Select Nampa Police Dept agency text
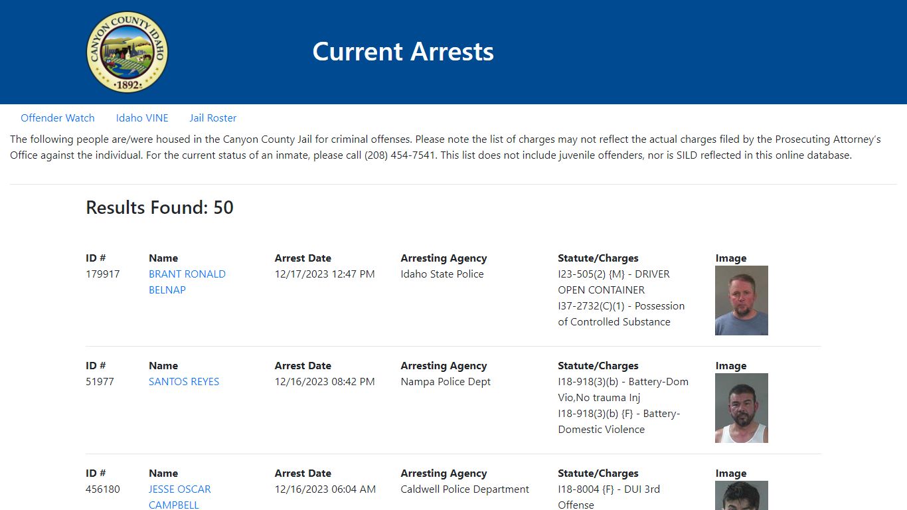907x510 pixels. [x=446, y=382]
